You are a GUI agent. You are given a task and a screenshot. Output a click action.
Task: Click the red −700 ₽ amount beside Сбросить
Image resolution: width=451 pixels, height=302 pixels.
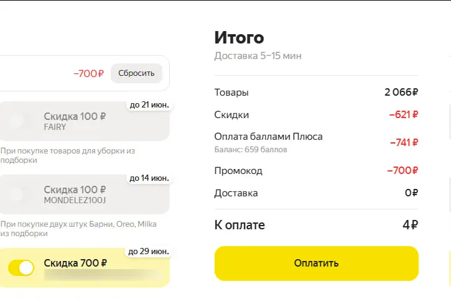[x=88, y=73]
